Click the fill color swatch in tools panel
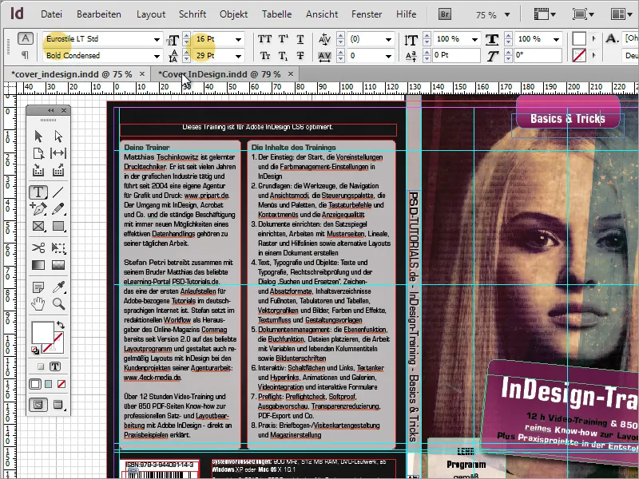The image size is (639, 479). [x=43, y=333]
